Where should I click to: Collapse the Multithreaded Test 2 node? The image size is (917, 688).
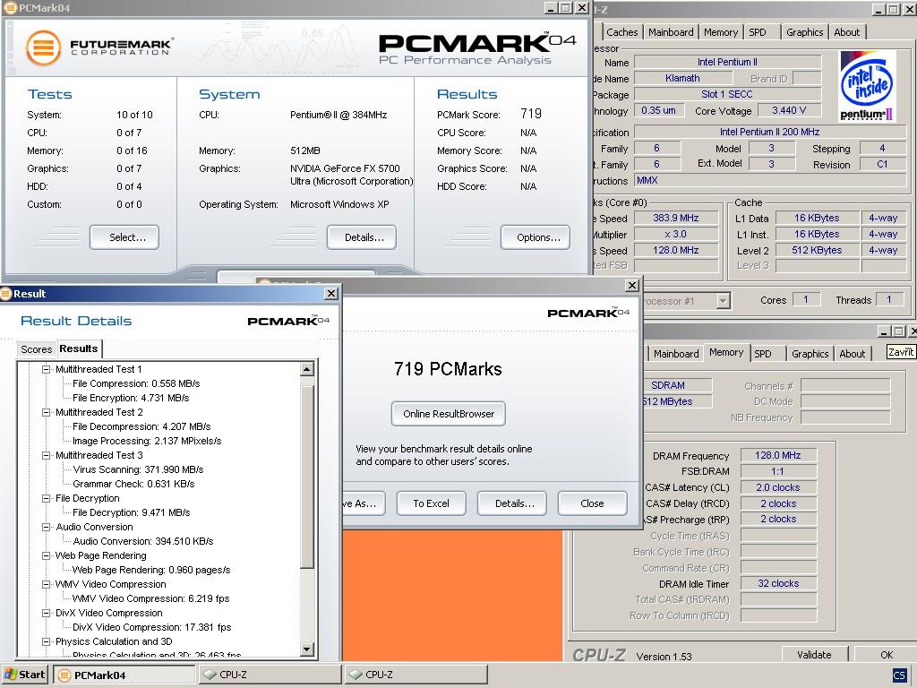(x=47, y=412)
